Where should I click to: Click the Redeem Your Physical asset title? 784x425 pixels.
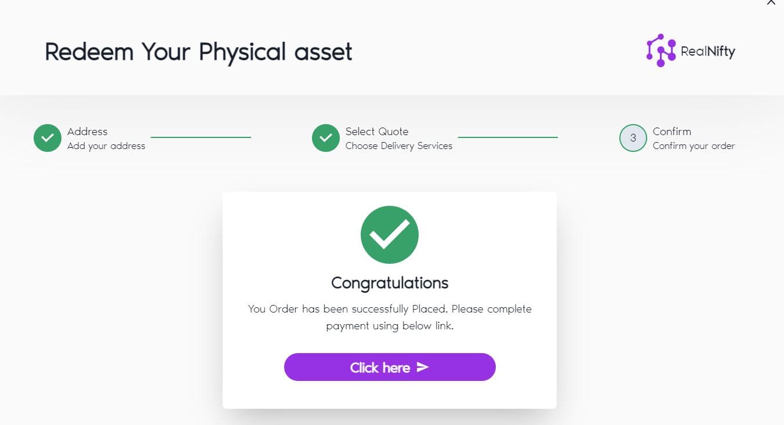pos(199,52)
